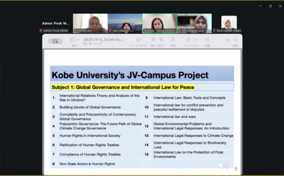This screenshot has height=176, width=284.
Task: Click International law and wars row
Action: 175,117
